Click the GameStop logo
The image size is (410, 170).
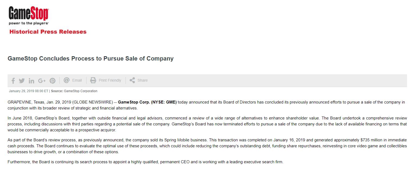point(29,14)
